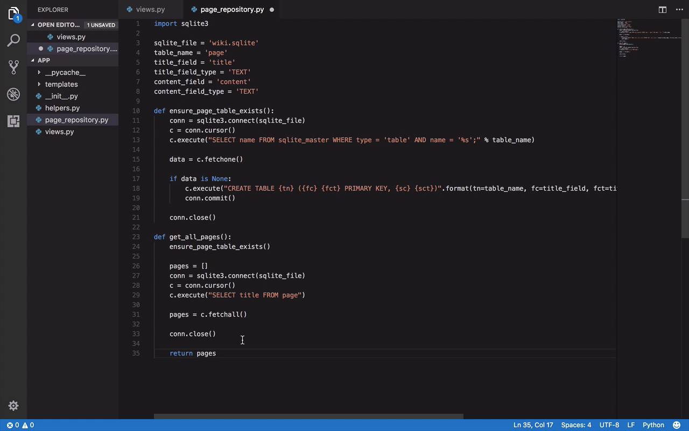Open helpers.py in the explorer tree
This screenshot has width=689, height=431.
coord(62,108)
